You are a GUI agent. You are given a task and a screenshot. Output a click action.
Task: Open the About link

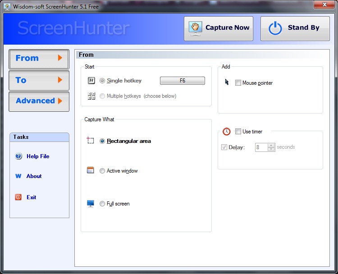point(34,176)
